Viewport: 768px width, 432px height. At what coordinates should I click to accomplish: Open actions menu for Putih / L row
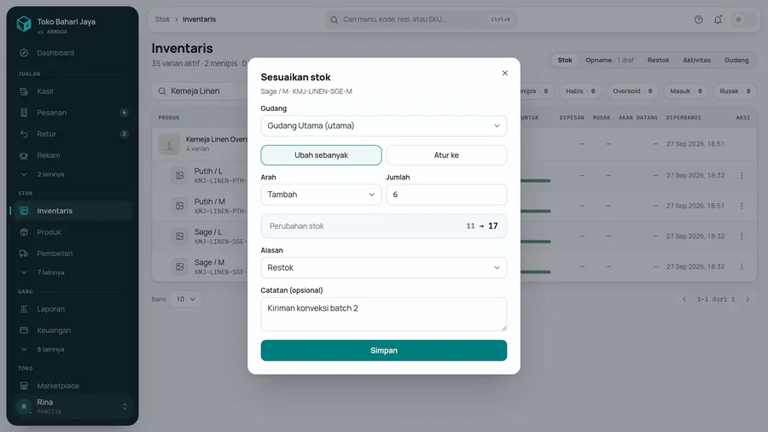742,175
